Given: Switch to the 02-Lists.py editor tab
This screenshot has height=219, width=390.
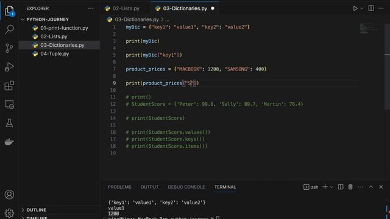Looking at the screenshot, I should tap(126, 9).
